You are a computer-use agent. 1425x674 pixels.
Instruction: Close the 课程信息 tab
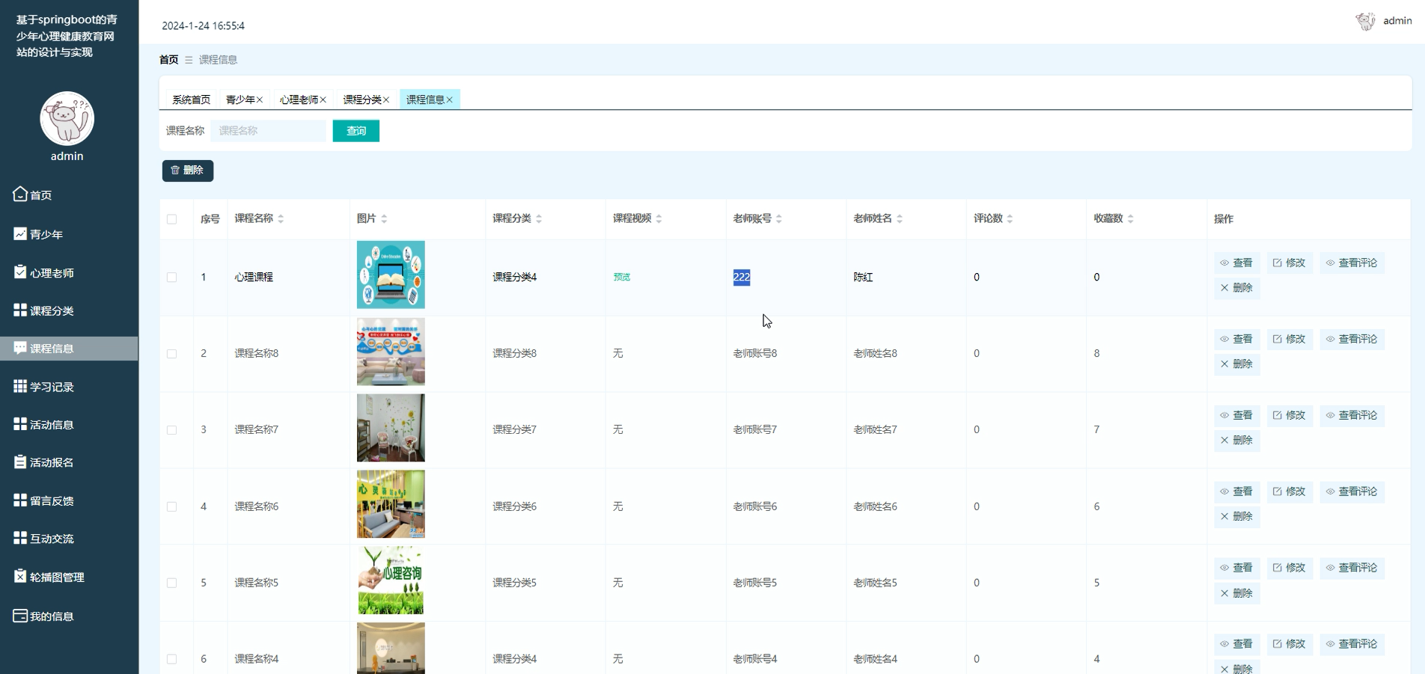point(450,99)
